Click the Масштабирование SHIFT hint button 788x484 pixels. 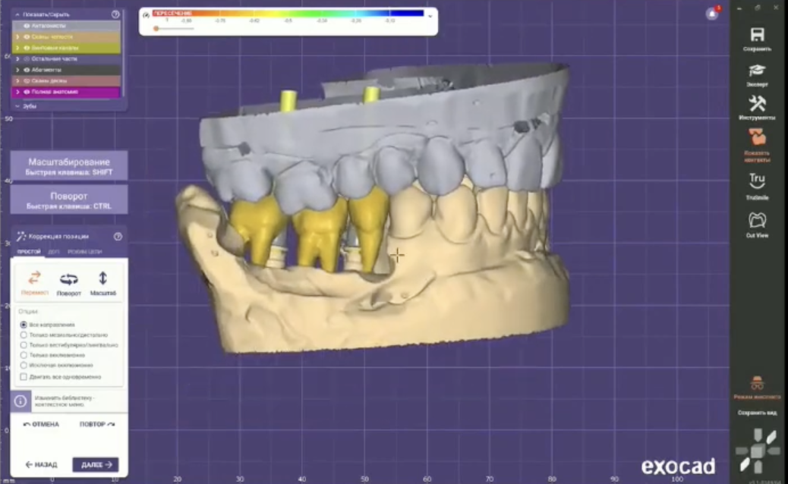point(69,166)
